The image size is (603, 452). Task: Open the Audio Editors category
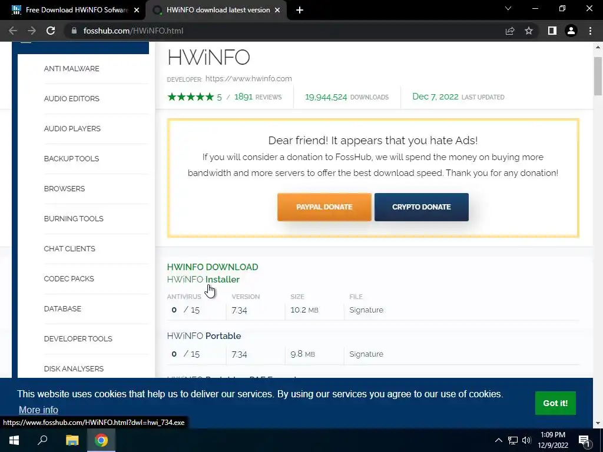[71, 98]
